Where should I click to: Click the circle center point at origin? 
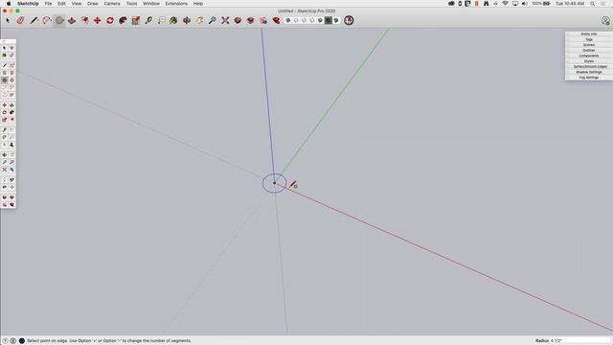275,183
